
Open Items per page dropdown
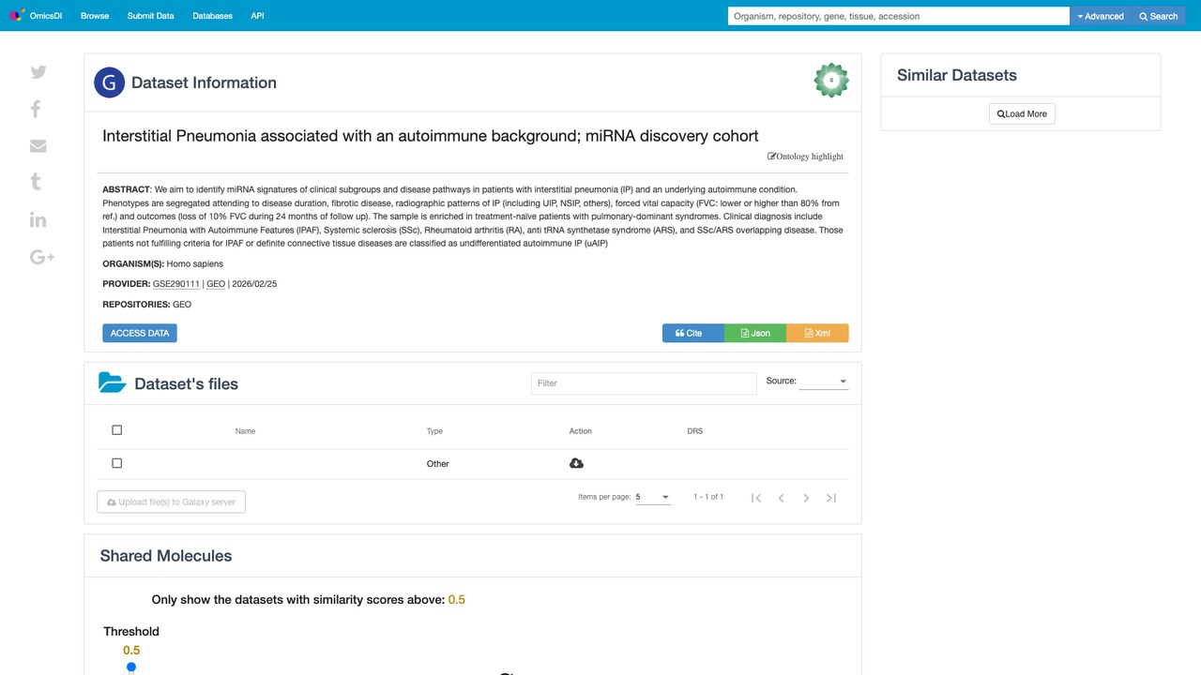click(x=653, y=497)
